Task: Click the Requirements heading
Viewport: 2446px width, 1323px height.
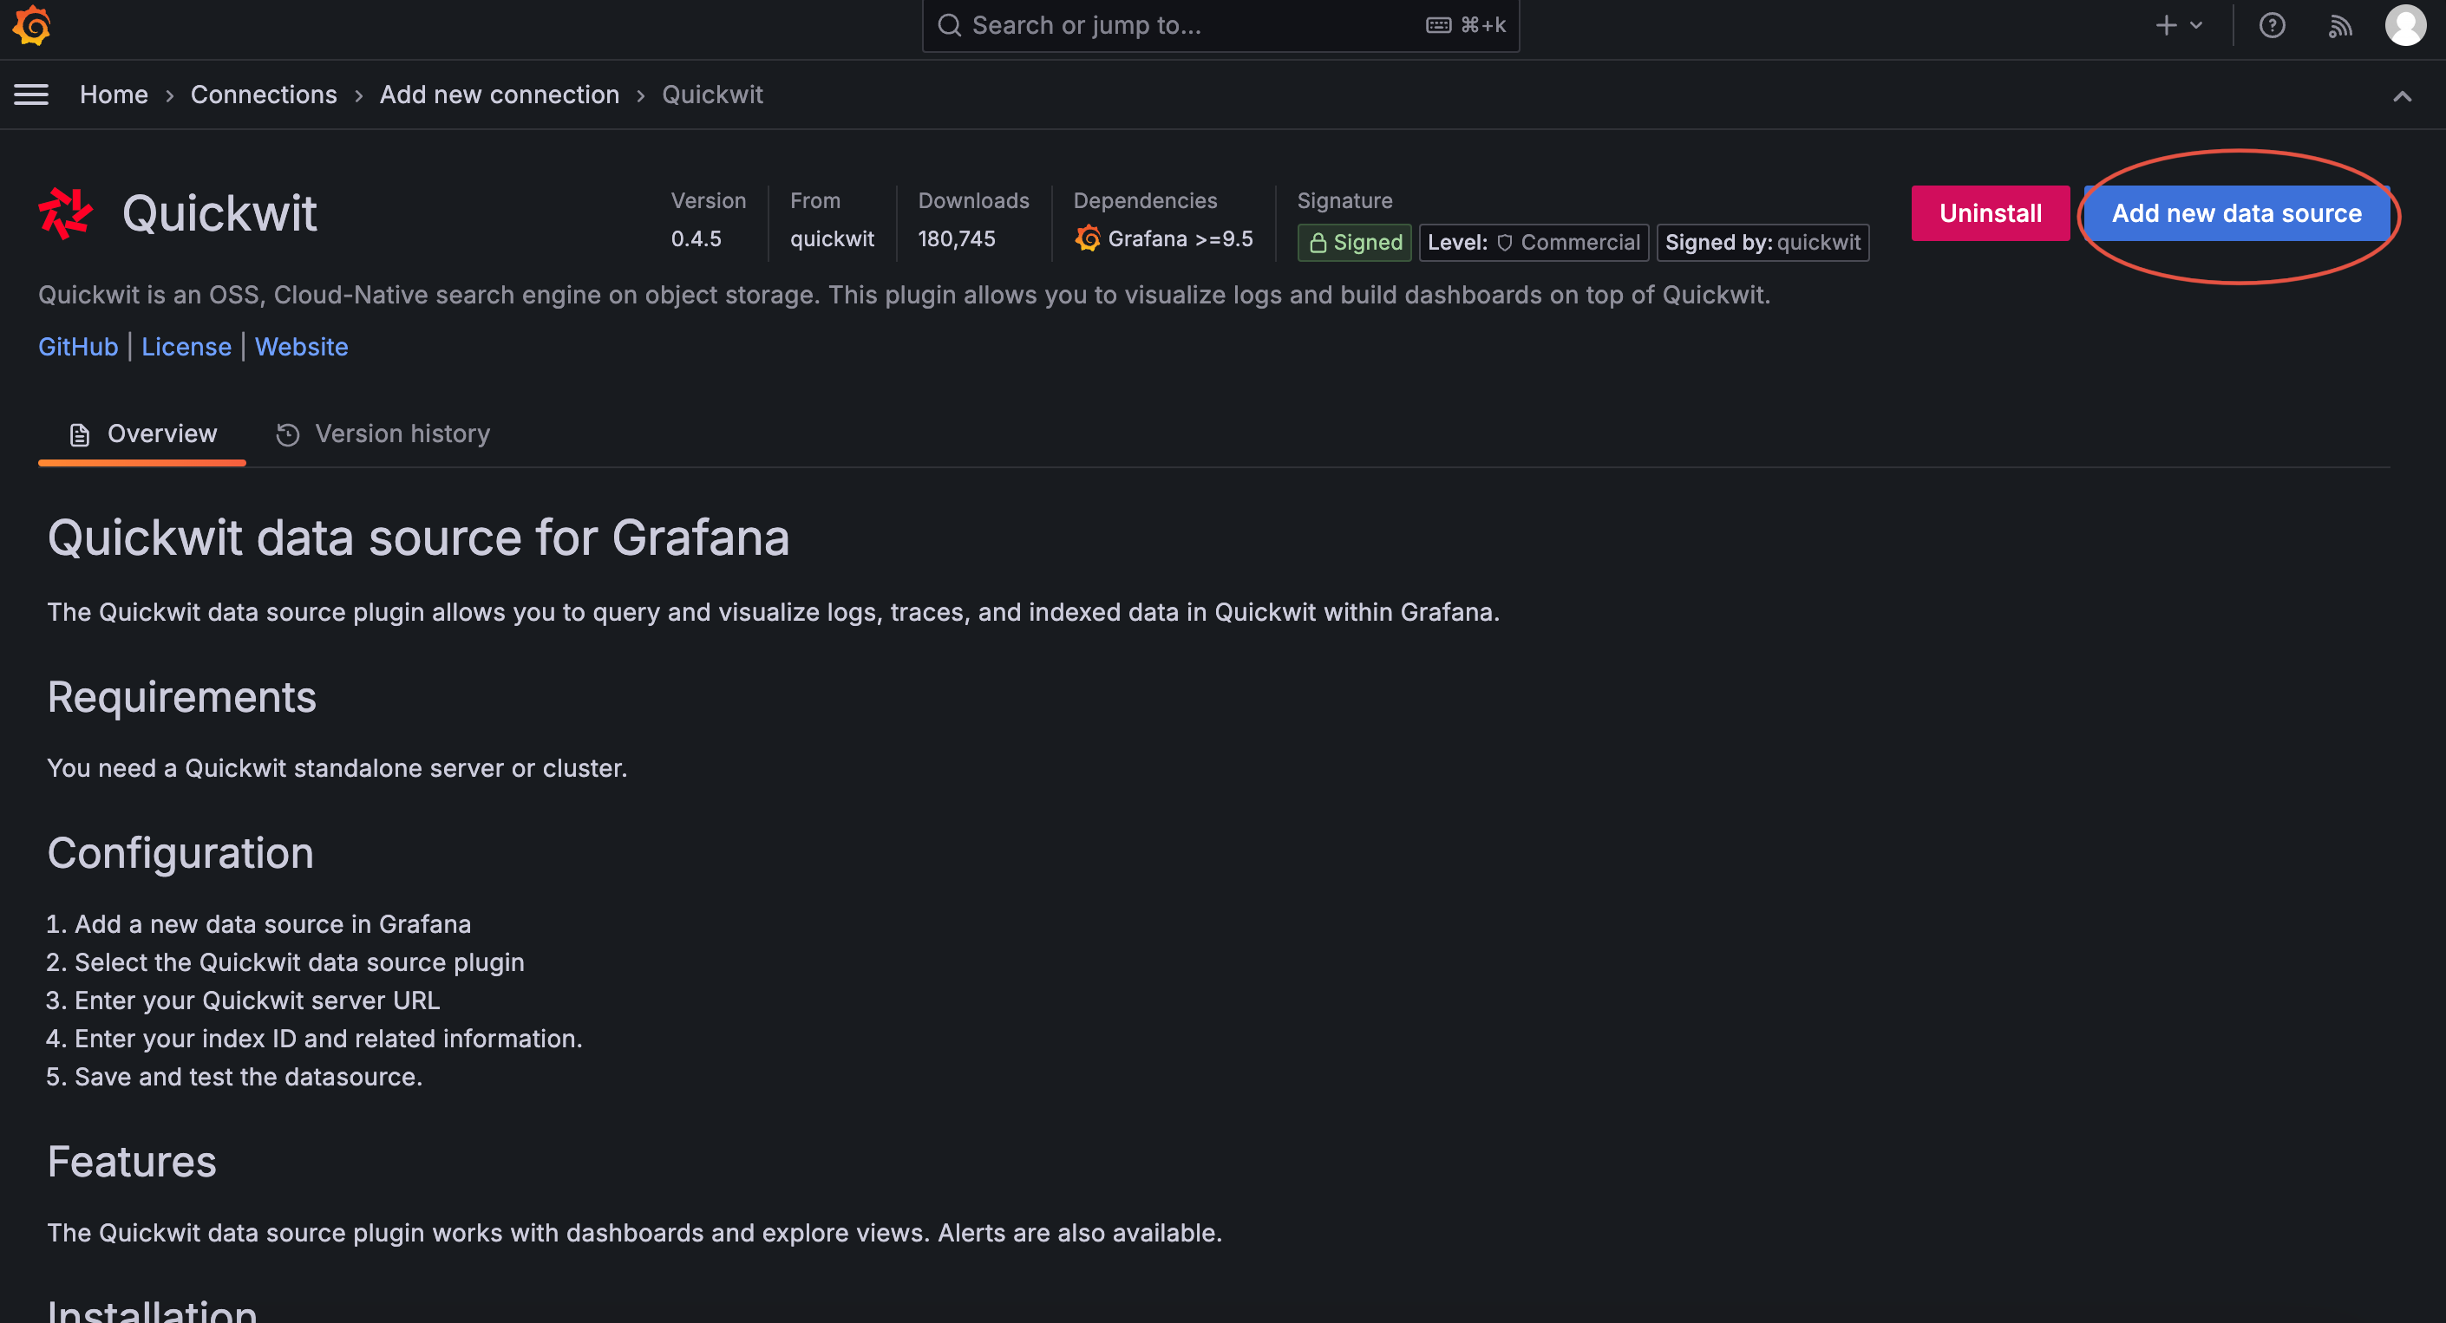Action: click(181, 698)
